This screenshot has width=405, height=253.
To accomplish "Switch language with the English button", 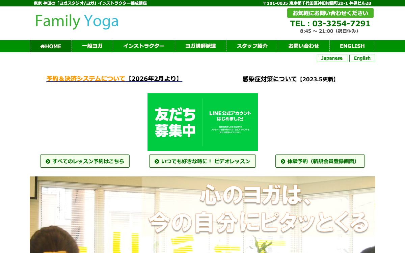I will click(x=362, y=58).
